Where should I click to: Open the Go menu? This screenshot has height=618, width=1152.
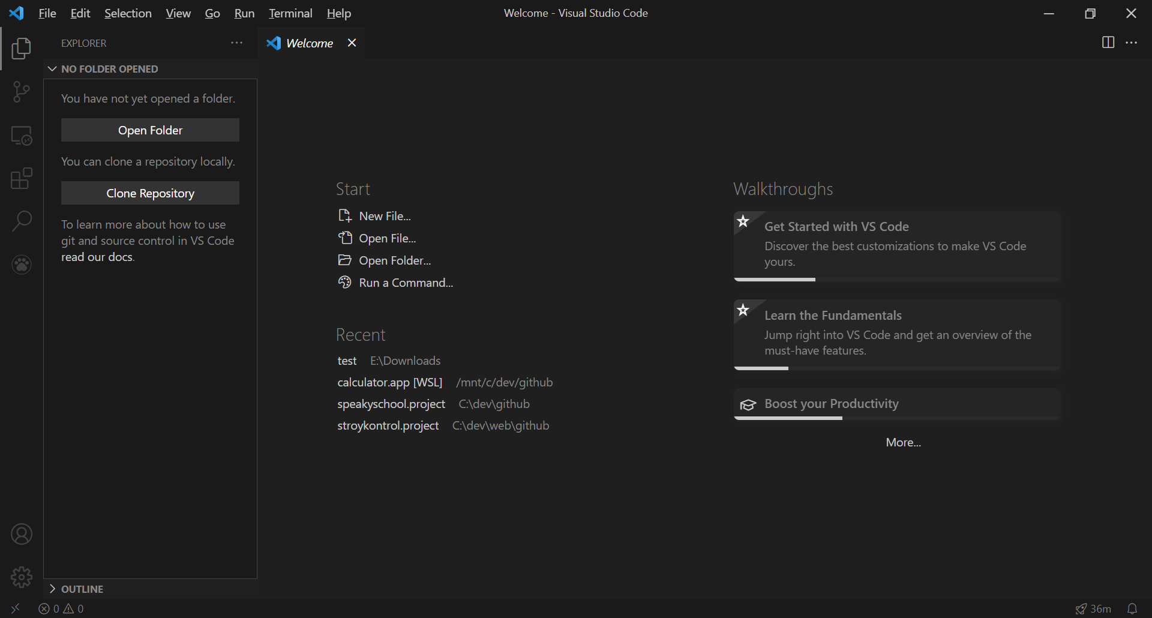point(212,13)
